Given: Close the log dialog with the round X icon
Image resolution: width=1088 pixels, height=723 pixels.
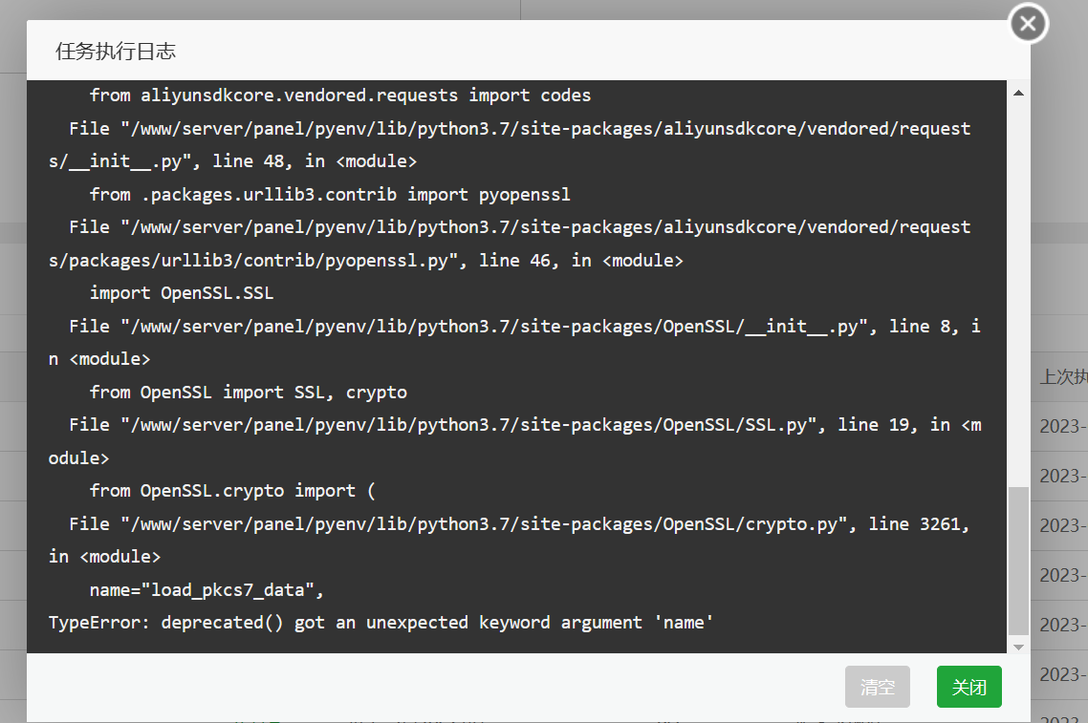Looking at the screenshot, I should 1029,24.
